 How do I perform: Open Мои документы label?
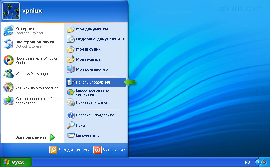pyautogui.click(x=92, y=29)
